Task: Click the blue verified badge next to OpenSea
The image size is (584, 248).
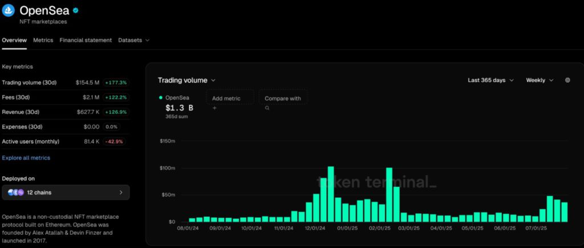Action: tap(75, 10)
